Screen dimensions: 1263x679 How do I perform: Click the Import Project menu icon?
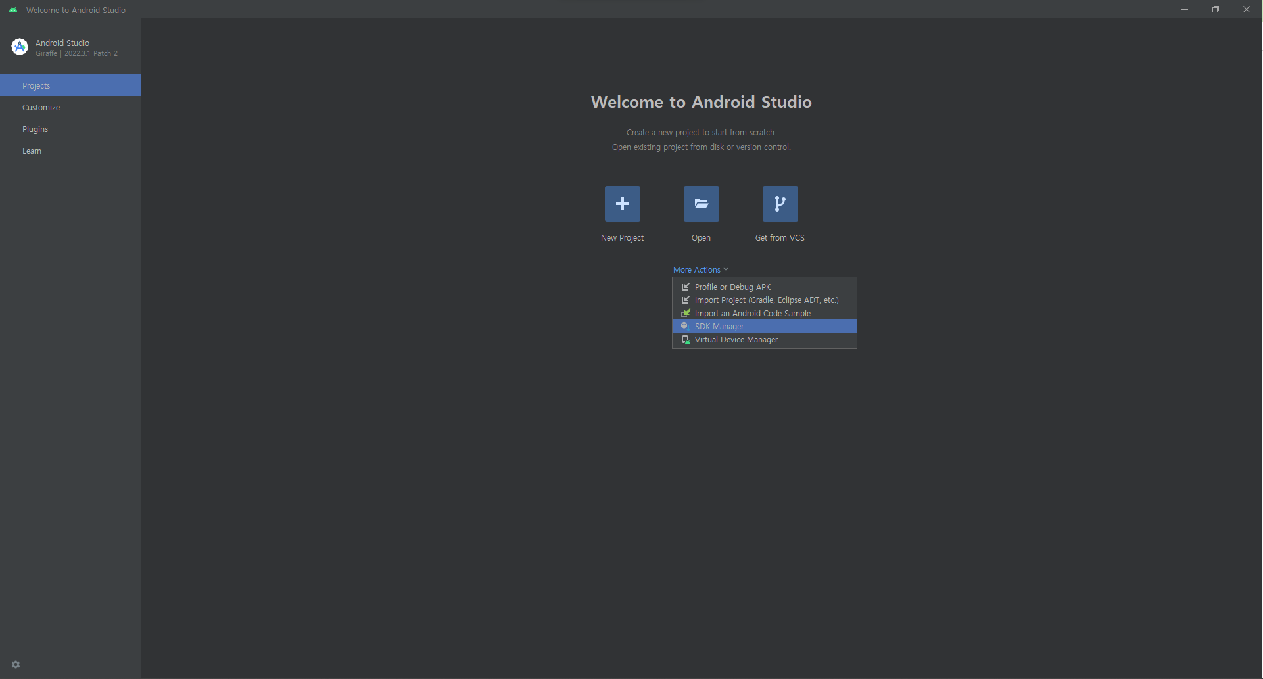685,300
